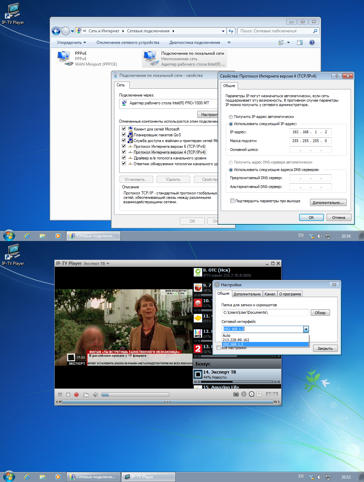Pause playback in IP-TV Player
The image size is (364, 482).
point(60,395)
